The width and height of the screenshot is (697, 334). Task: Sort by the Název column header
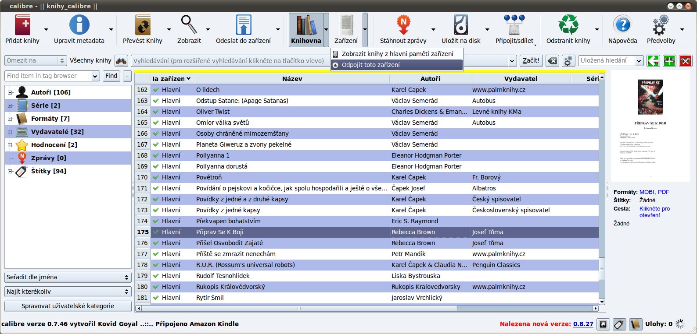tap(292, 79)
